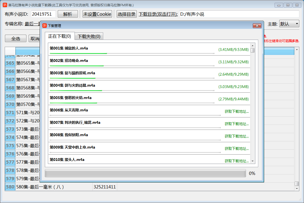The image size is (304, 203).
Task: Open the 下载失败(0) tab
Action: pyautogui.click(x=89, y=37)
